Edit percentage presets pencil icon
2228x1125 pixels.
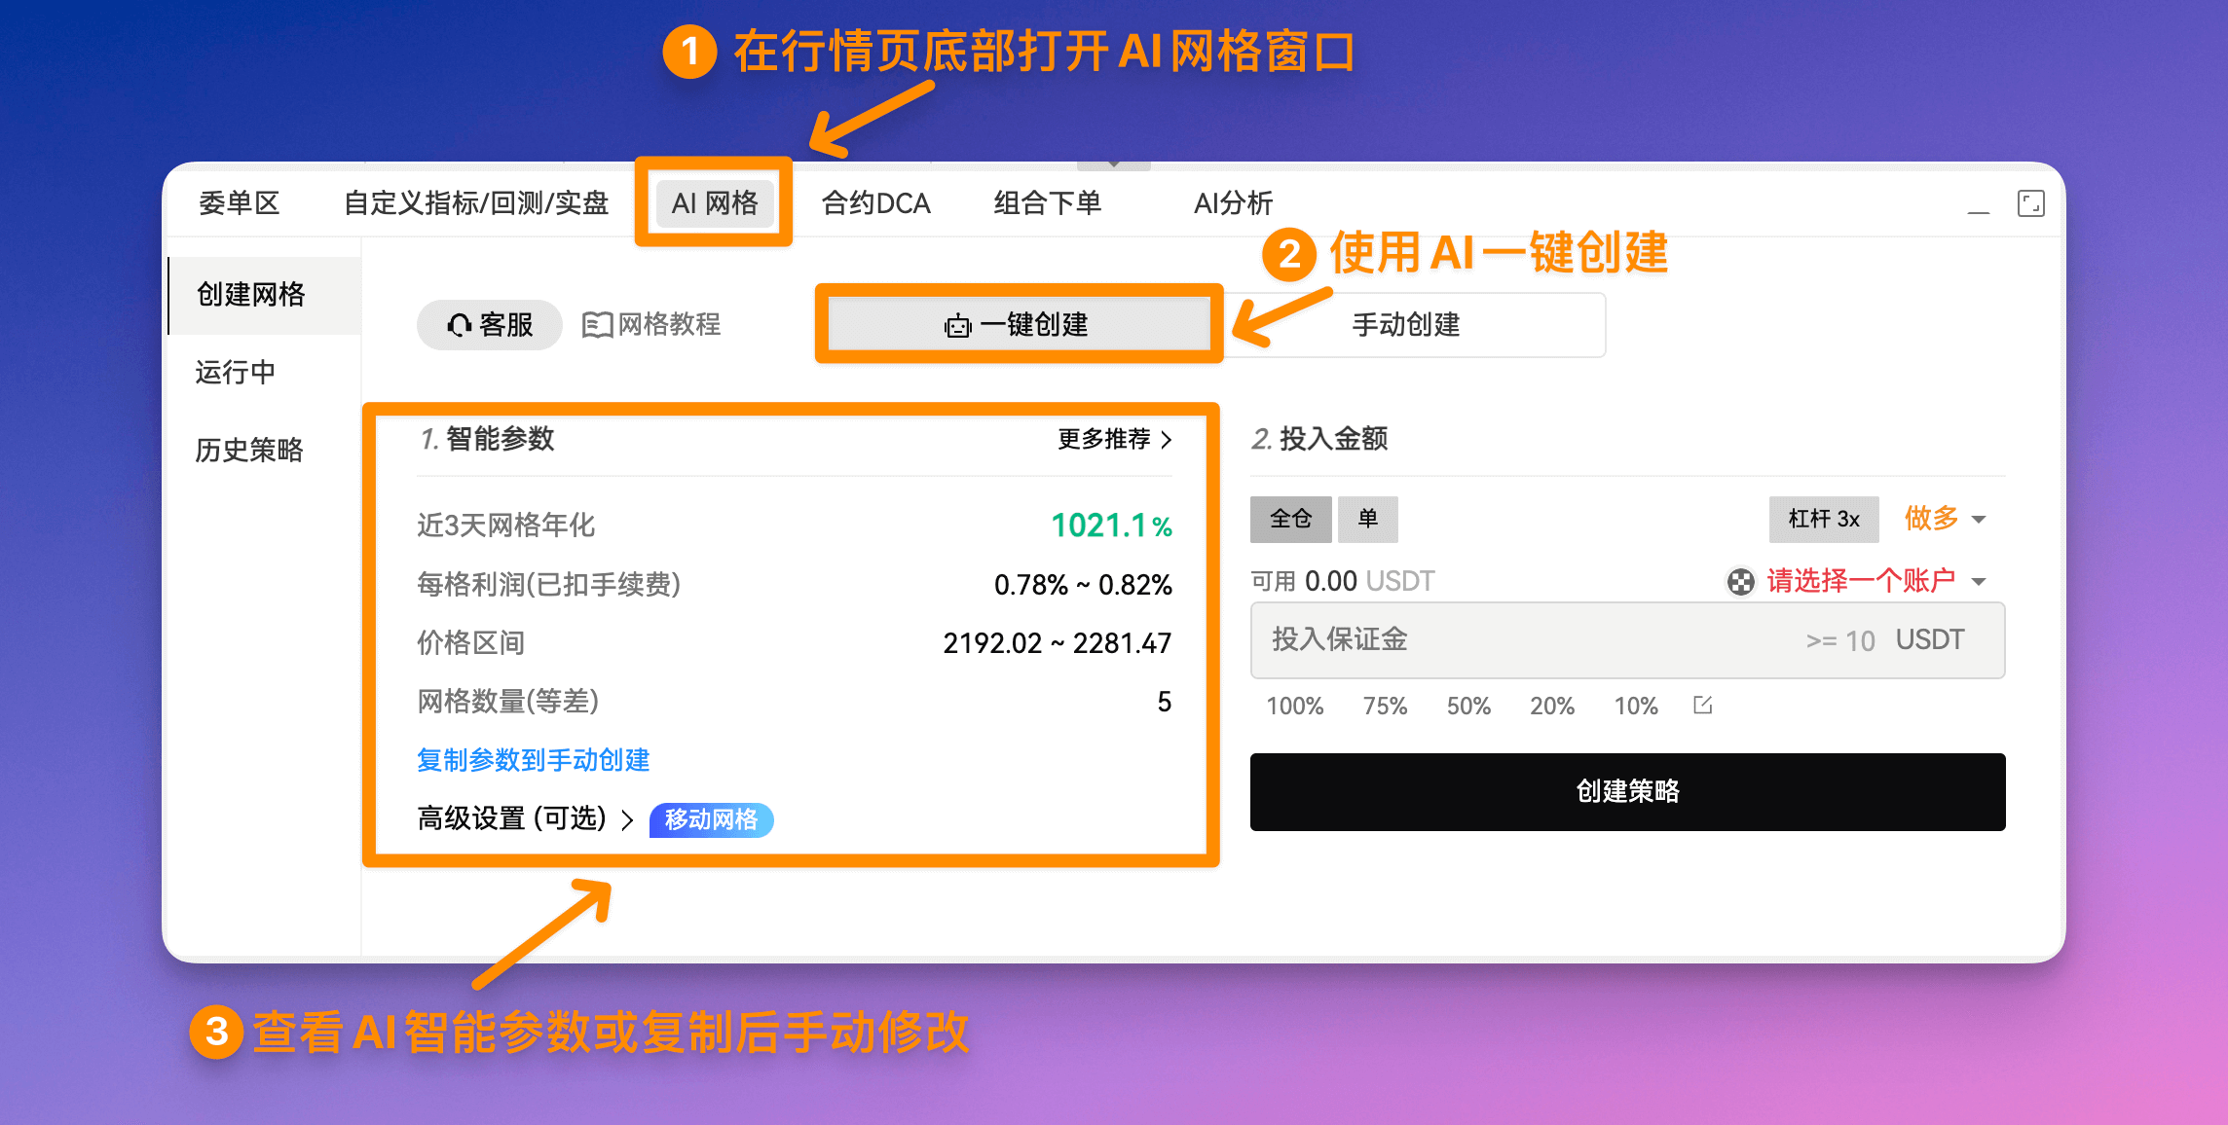click(x=1703, y=705)
